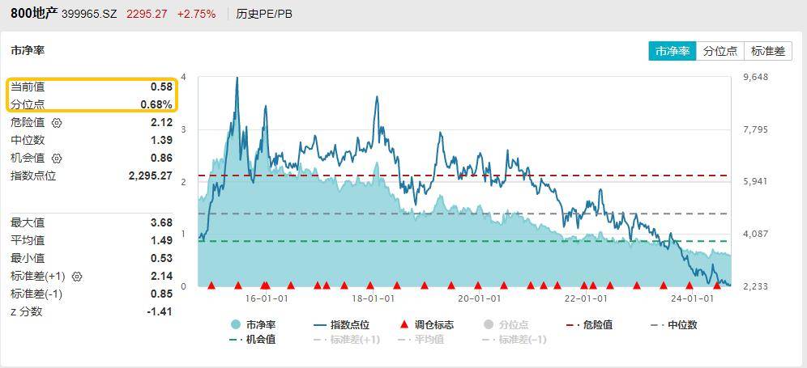
Task: Click the 历史PE/PB header label
Action: click(x=264, y=14)
